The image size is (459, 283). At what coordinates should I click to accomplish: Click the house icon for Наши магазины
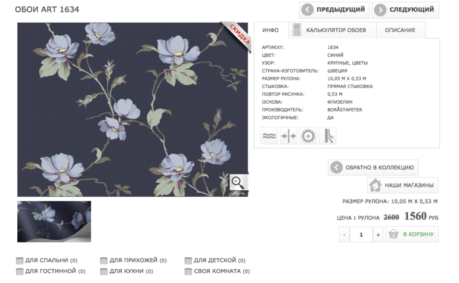tap(375, 185)
